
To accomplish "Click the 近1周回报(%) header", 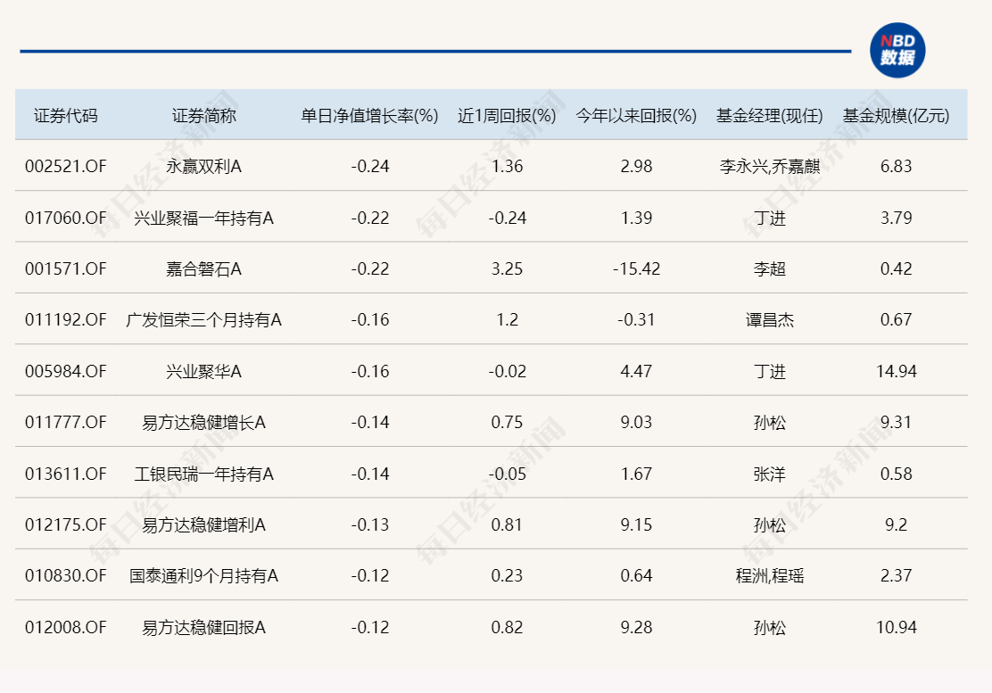I will tap(507, 116).
